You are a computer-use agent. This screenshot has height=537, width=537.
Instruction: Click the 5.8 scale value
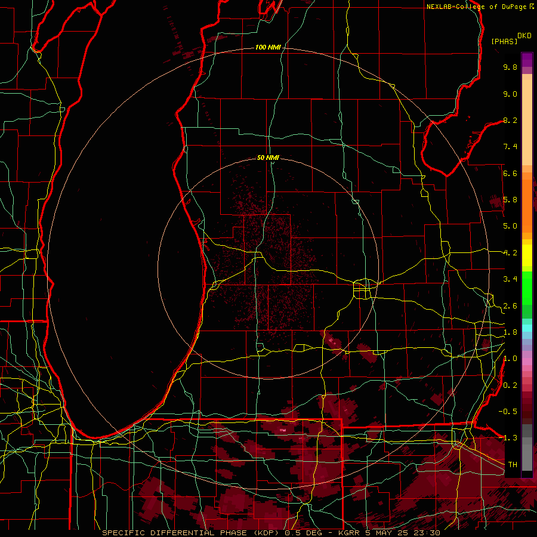(x=510, y=200)
